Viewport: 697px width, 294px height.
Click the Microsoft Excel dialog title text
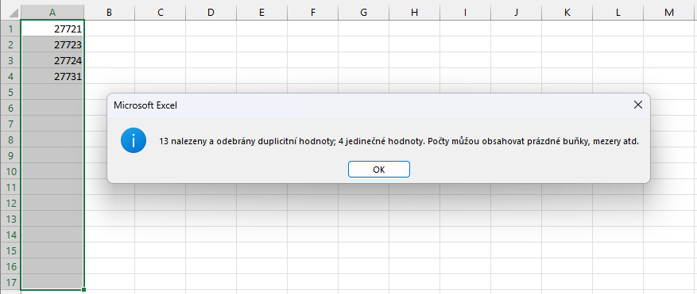(145, 105)
